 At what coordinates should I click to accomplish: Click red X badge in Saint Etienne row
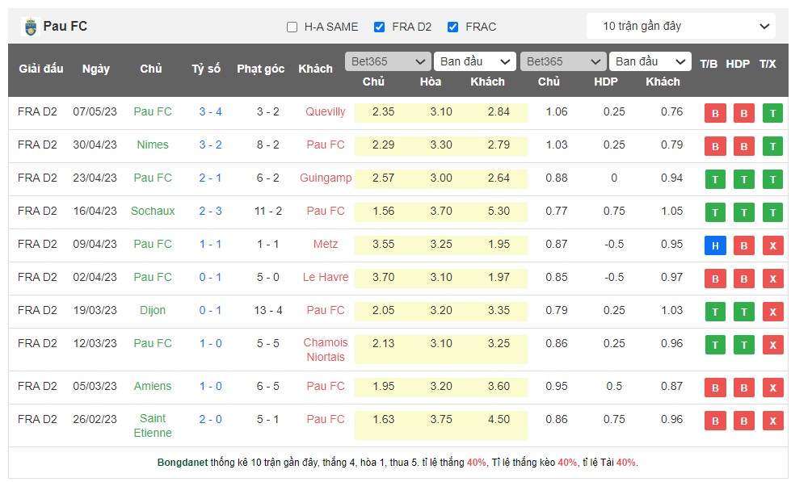coord(772,421)
